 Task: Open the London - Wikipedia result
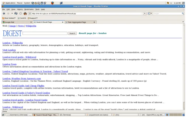pyautogui.click(x=12, y=43)
